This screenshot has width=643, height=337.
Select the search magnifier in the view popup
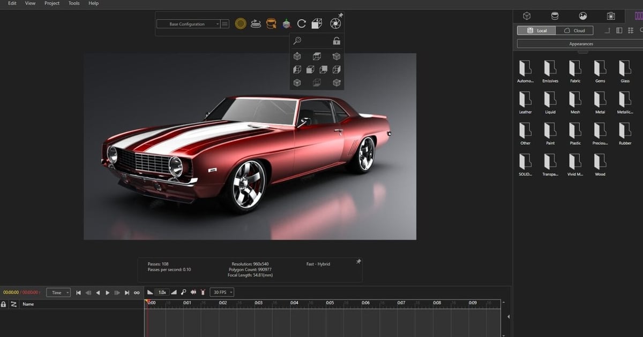click(x=297, y=41)
